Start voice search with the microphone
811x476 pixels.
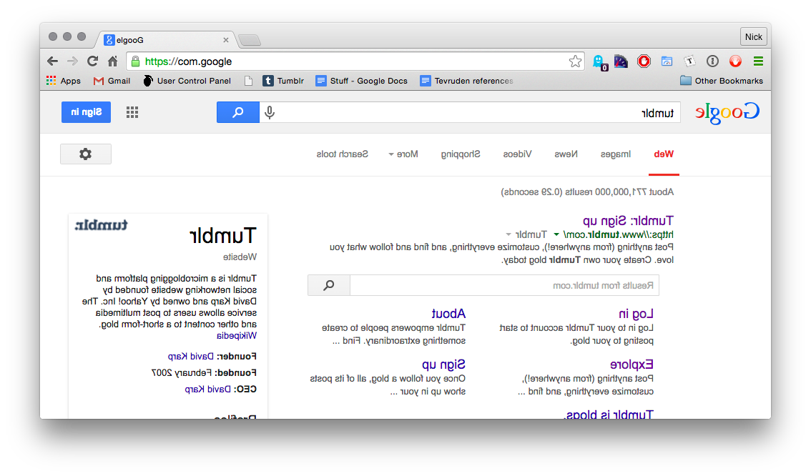pyautogui.click(x=270, y=112)
